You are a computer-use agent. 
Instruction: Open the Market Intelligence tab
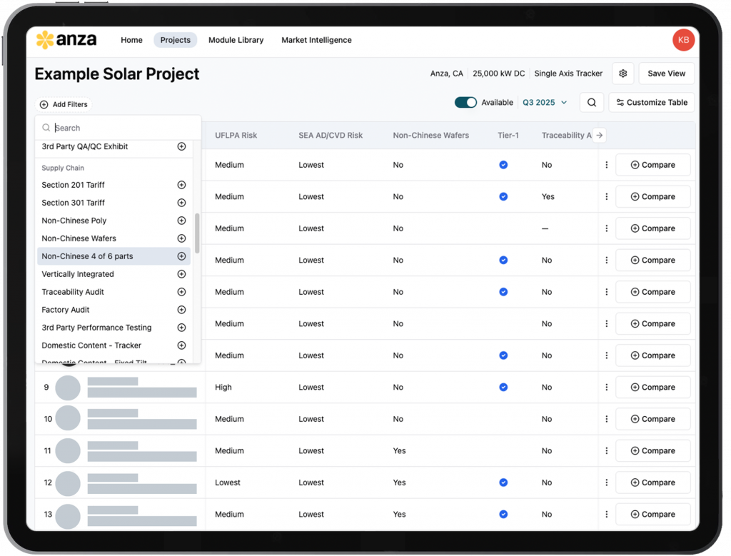(316, 40)
